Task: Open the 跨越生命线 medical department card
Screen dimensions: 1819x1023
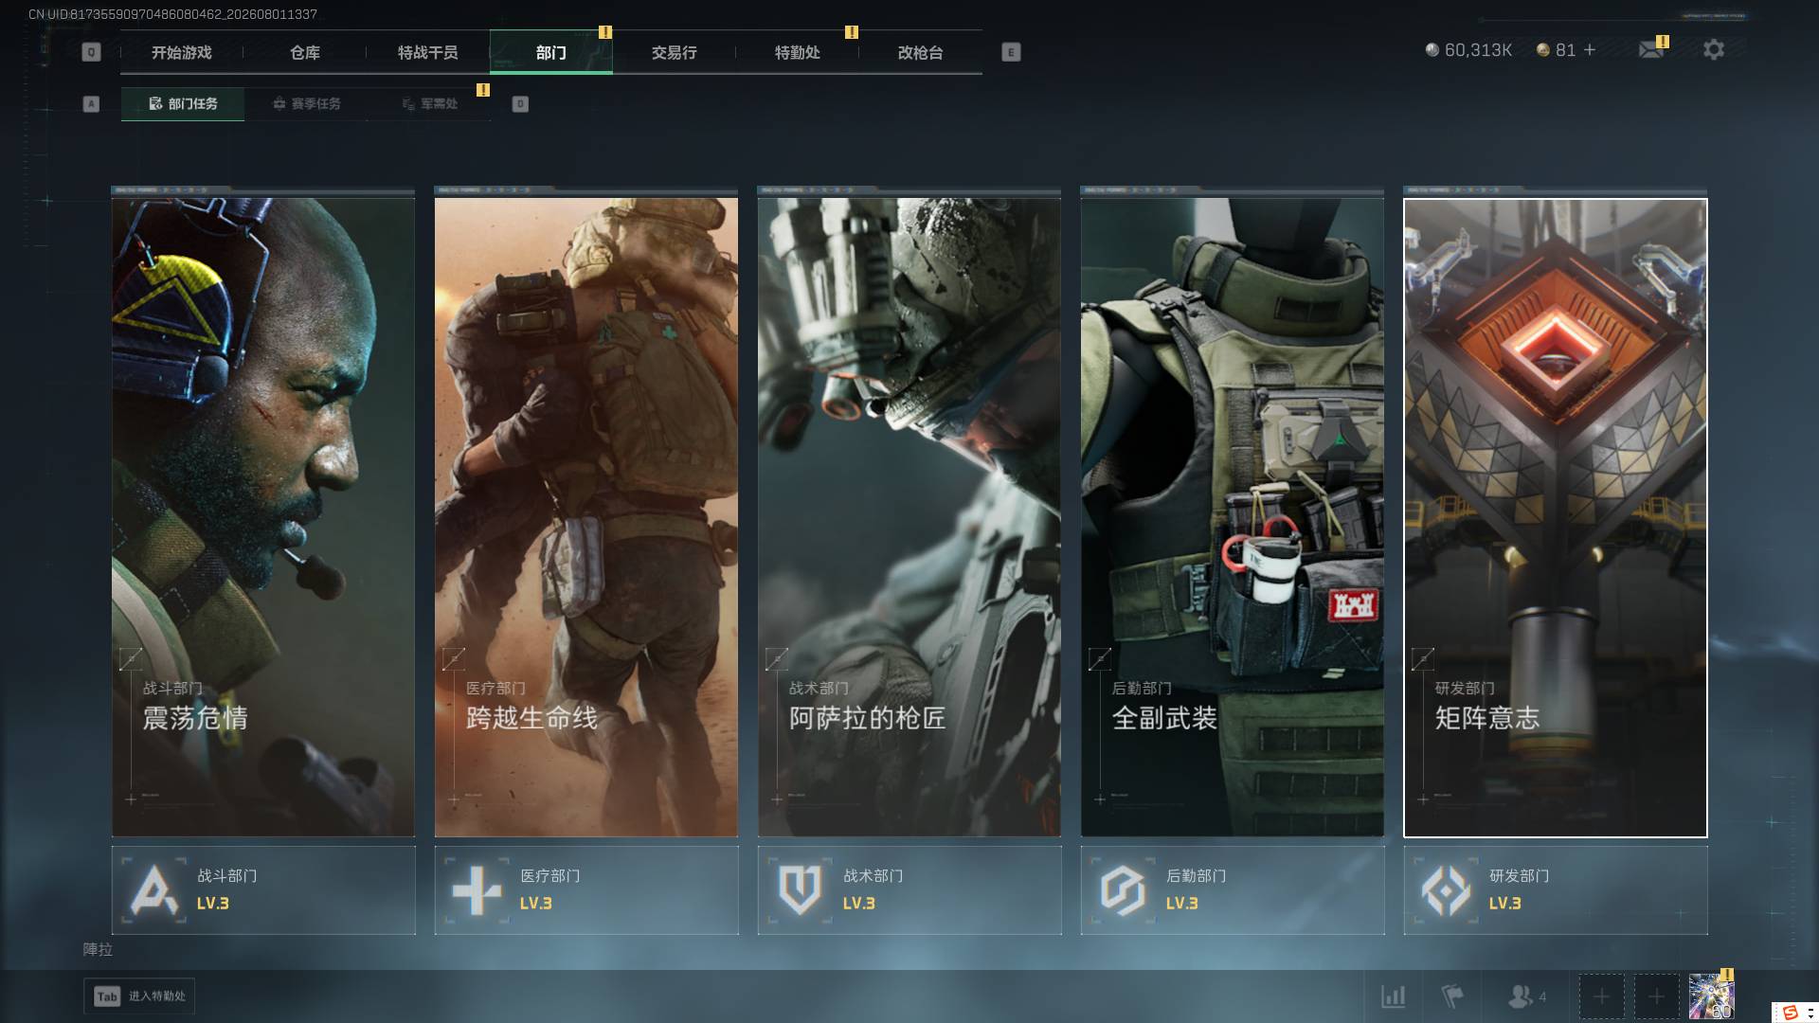Action: tap(586, 517)
